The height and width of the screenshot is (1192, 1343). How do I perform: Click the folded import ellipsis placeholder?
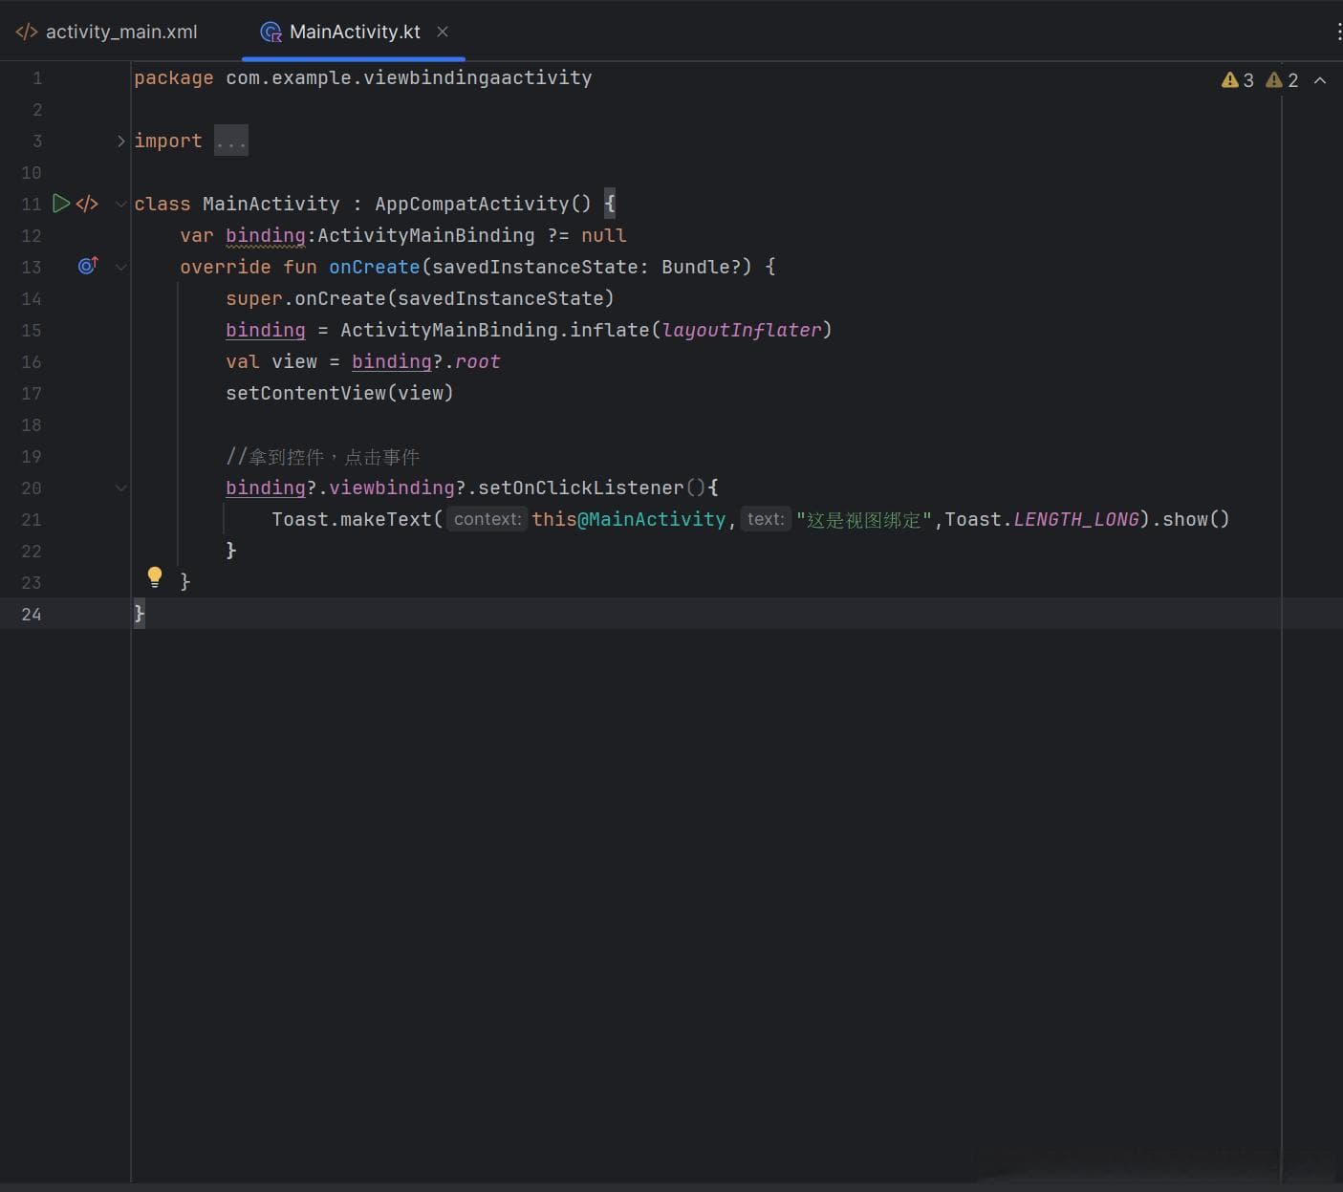point(231,141)
